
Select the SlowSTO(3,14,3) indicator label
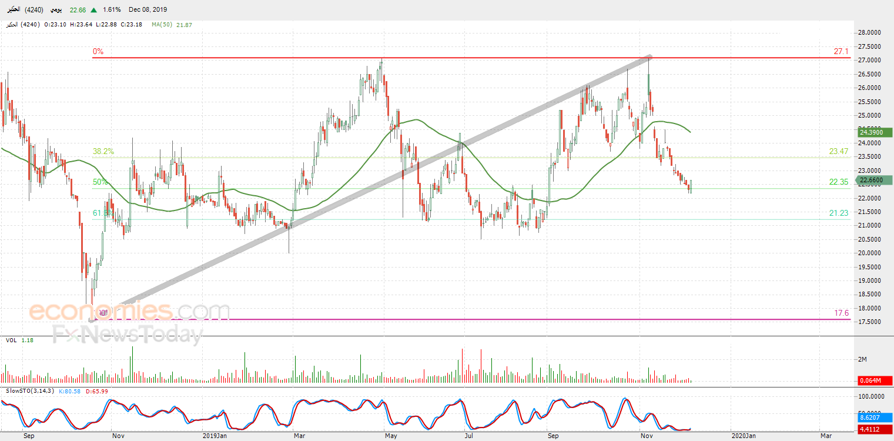(30, 390)
